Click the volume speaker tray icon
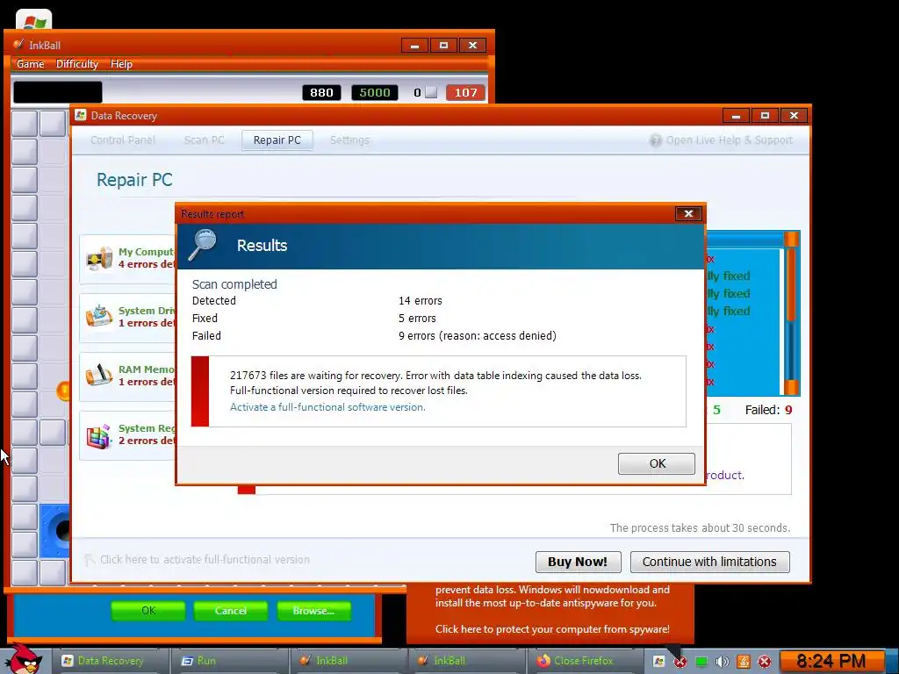Viewport: 899px width, 674px height. point(722,662)
